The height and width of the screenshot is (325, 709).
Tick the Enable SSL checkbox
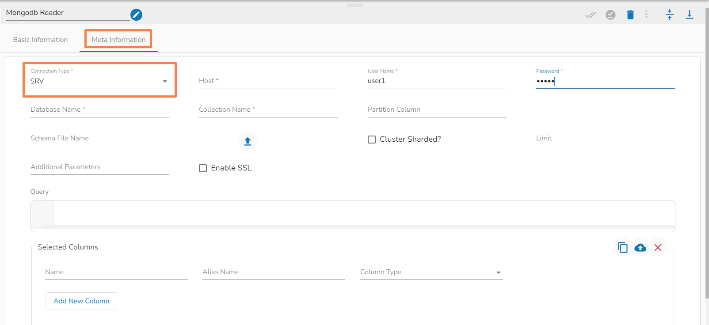point(203,168)
